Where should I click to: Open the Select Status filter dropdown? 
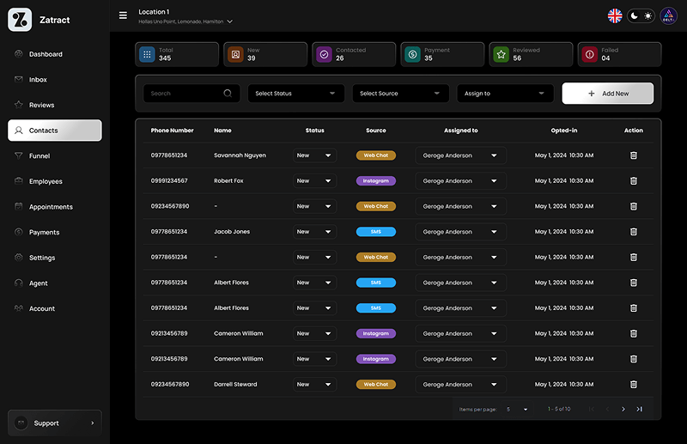tap(295, 94)
